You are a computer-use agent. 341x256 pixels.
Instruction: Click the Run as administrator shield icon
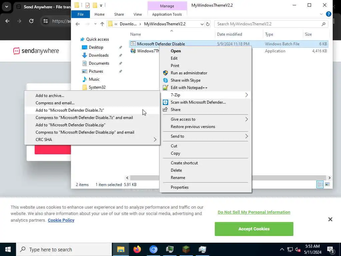(x=166, y=73)
